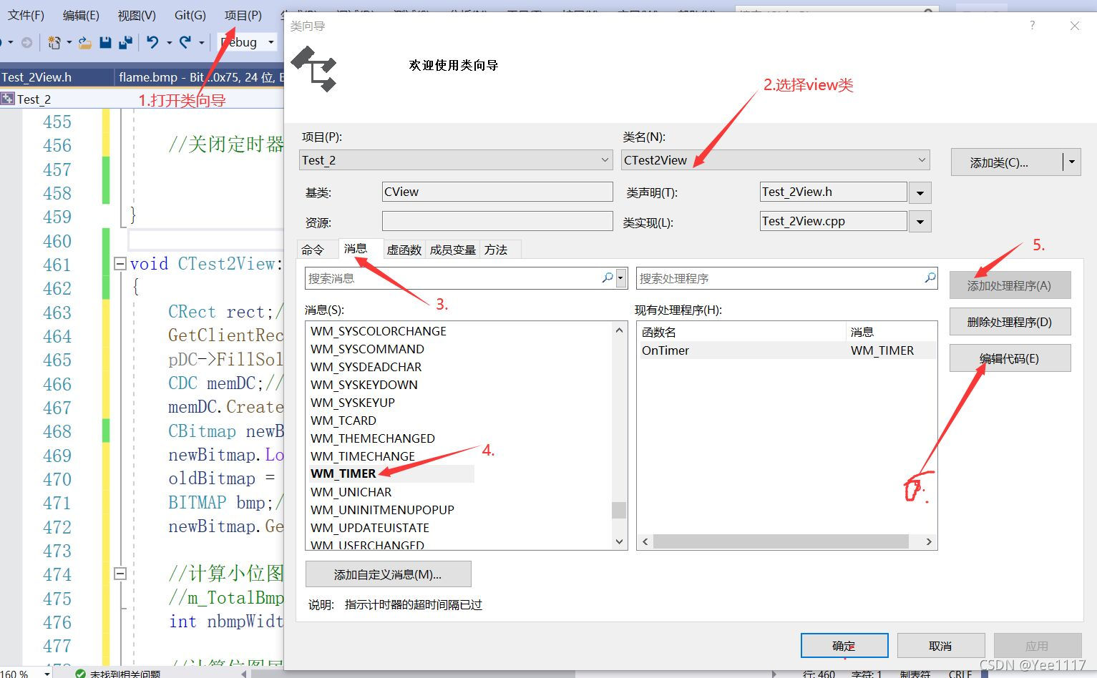Open the Edit (编辑) menu
The height and width of the screenshot is (678, 1097).
coord(81,15)
